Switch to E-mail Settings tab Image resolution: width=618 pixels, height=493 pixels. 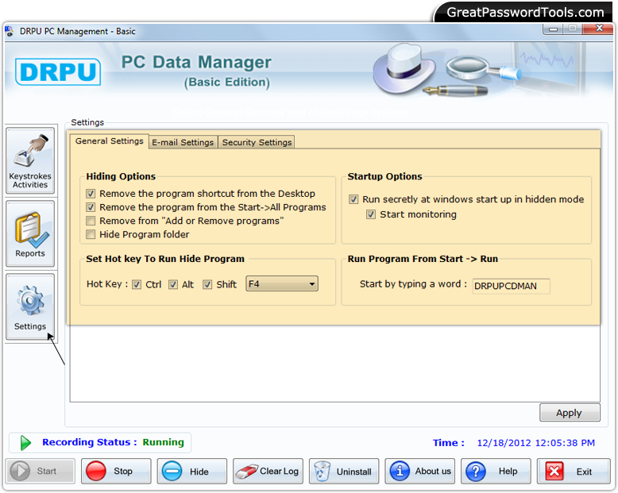pyautogui.click(x=183, y=142)
